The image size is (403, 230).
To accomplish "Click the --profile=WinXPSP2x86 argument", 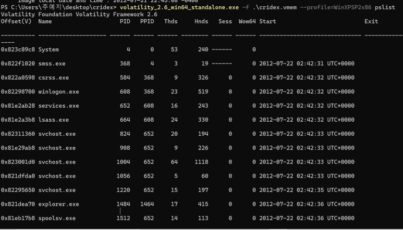I will click(336, 7).
